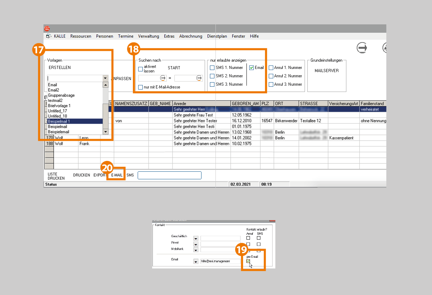Viewport: 432px width, 295px height.
Task: Click end date field's orange arrow icon
Action: tap(199, 78)
